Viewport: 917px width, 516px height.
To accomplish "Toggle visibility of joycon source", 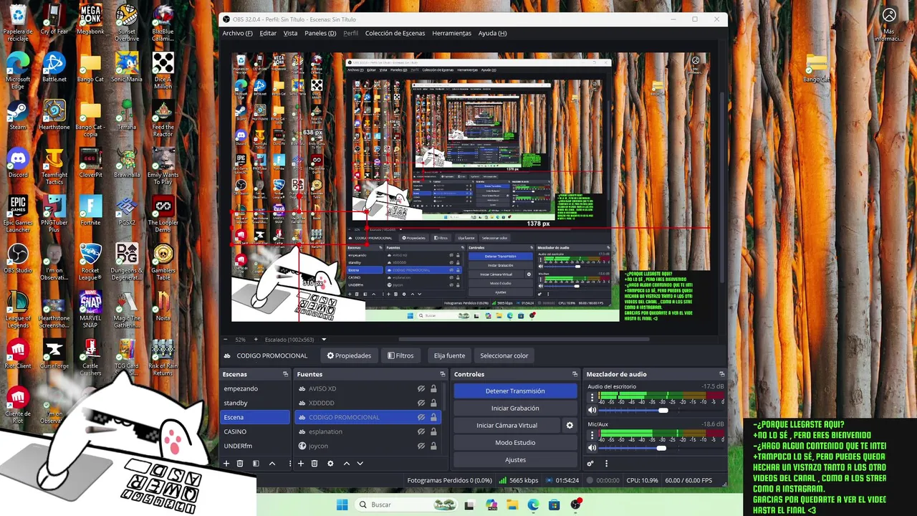I will [421, 446].
